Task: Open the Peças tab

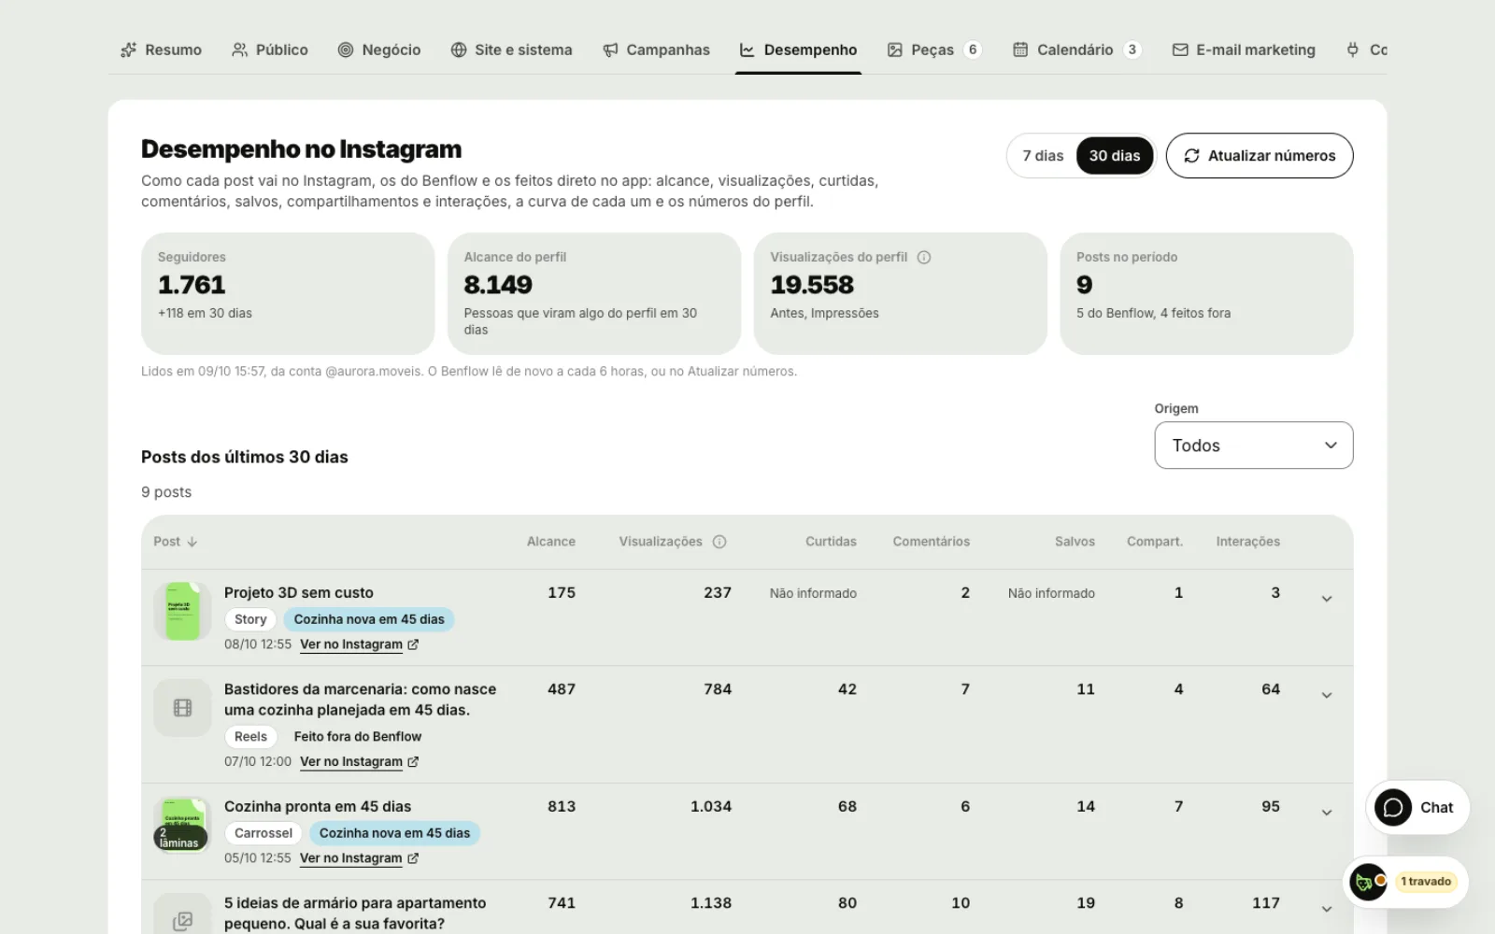Action: point(933,50)
